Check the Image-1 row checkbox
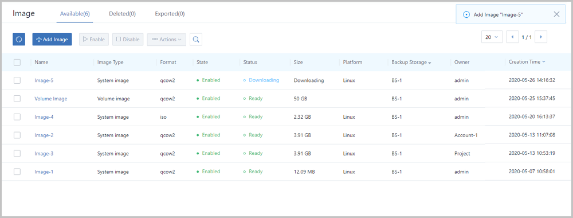The image size is (573, 218). (17, 172)
